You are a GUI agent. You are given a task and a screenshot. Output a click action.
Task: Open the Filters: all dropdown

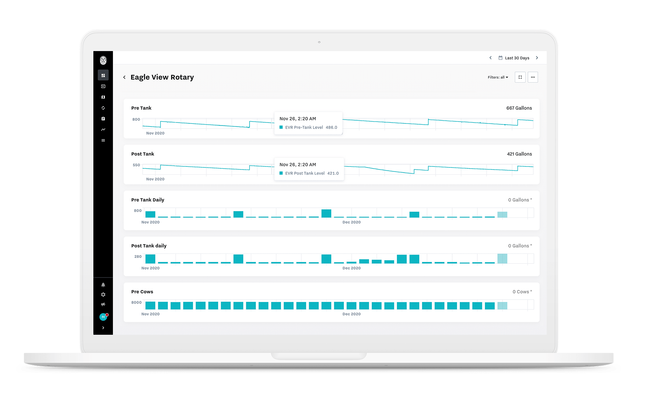click(x=498, y=77)
